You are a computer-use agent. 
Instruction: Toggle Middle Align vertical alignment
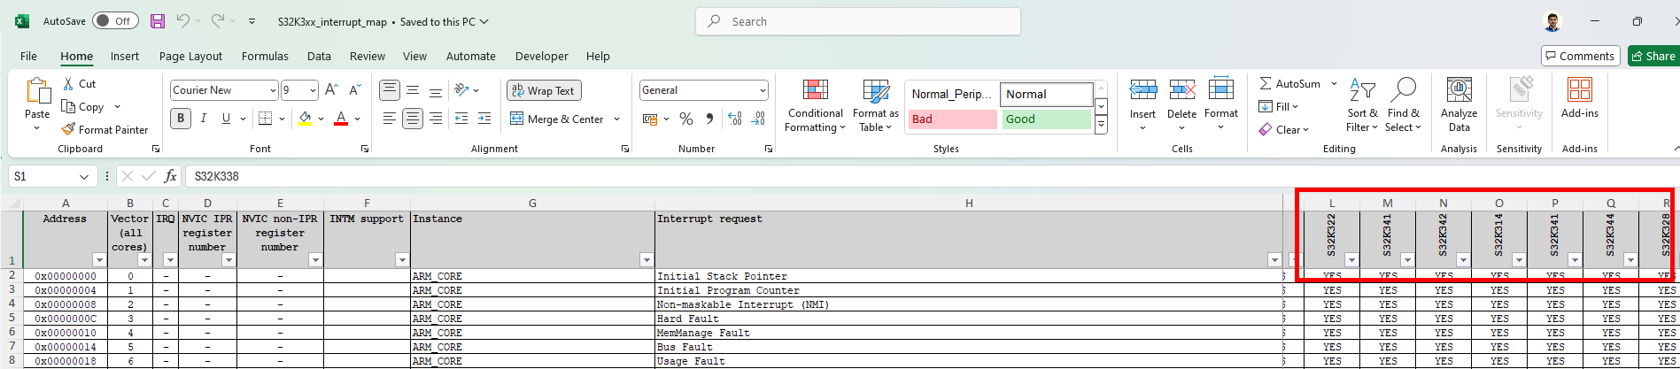pos(413,90)
